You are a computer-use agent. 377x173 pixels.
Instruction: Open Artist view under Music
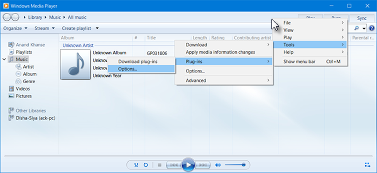pos(28,67)
